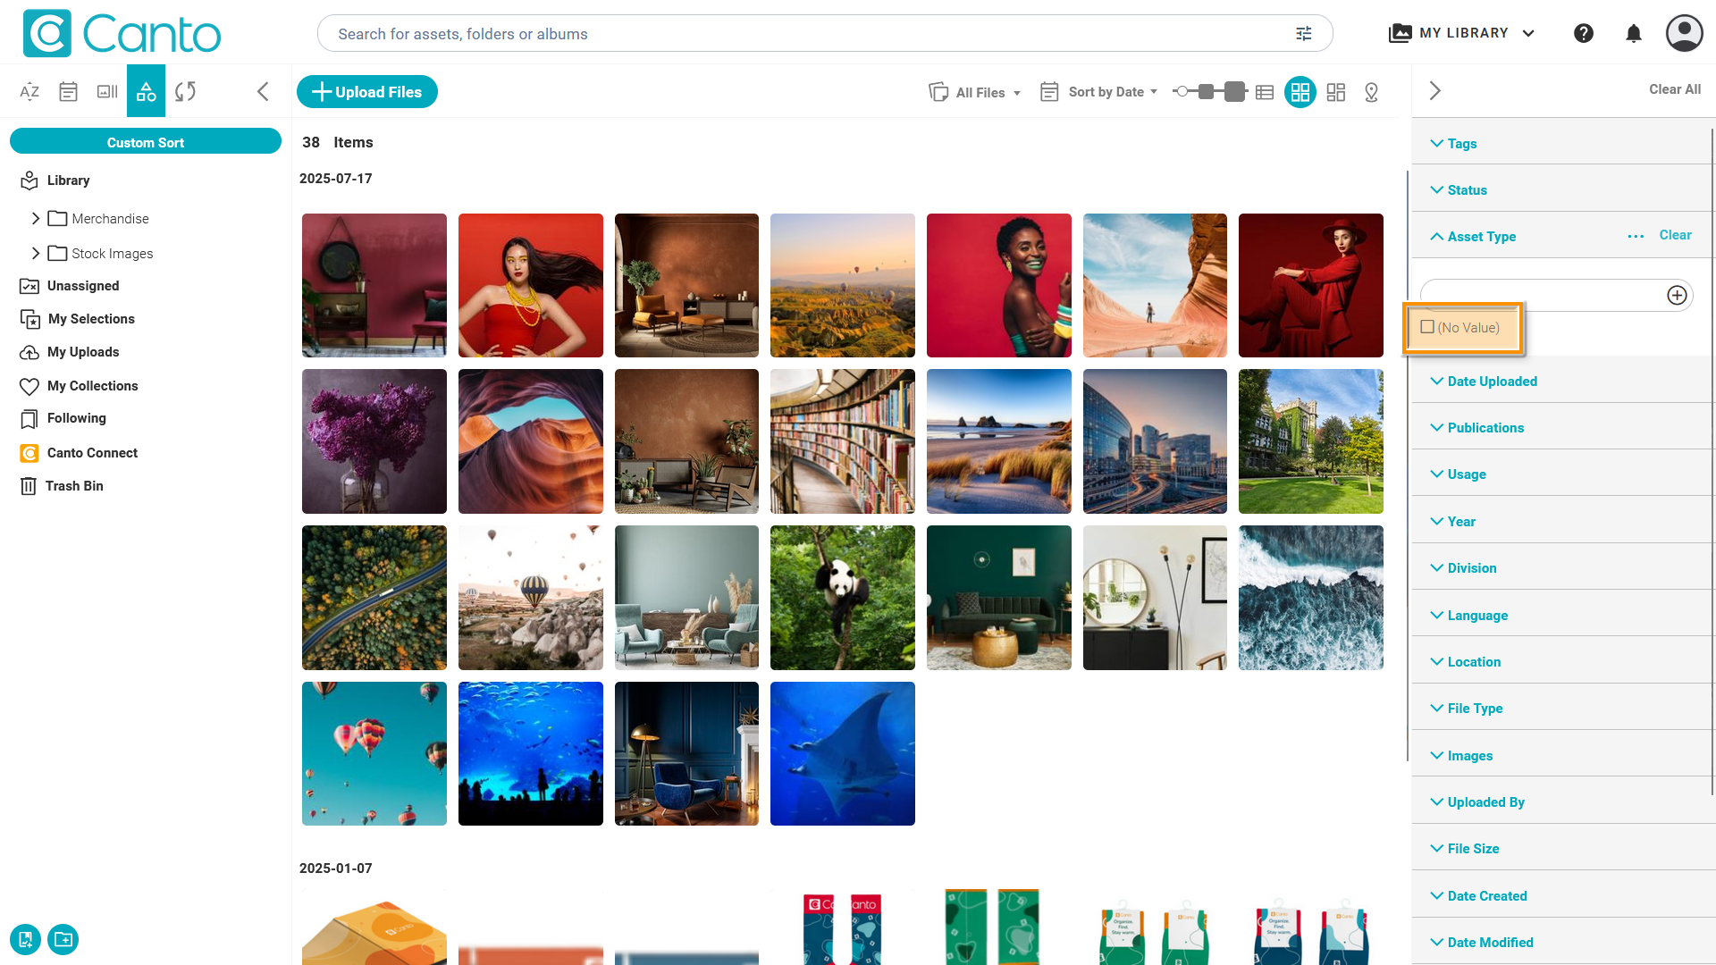Viewport: 1716px width, 965px height.
Task: Open the user profile avatar
Action: tap(1685, 33)
